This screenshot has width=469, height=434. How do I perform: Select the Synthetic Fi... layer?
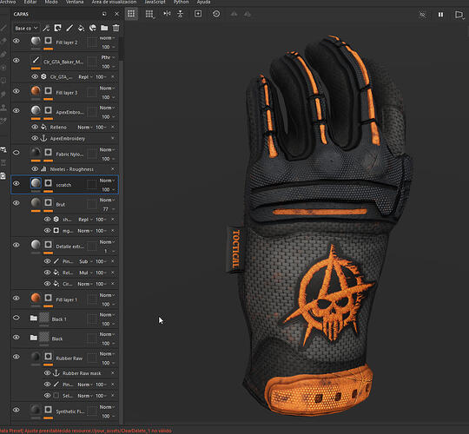(x=64, y=411)
